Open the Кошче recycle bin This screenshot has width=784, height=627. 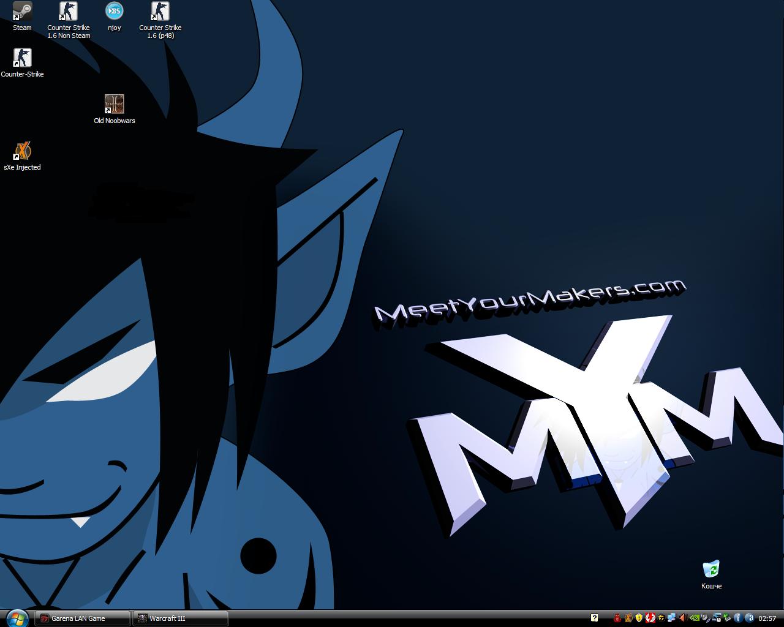pyautogui.click(x=711, y=574)
